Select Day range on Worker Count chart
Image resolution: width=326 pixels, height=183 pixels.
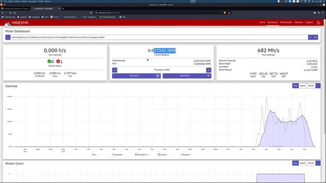pyautogui.click(x=295, y=163)
